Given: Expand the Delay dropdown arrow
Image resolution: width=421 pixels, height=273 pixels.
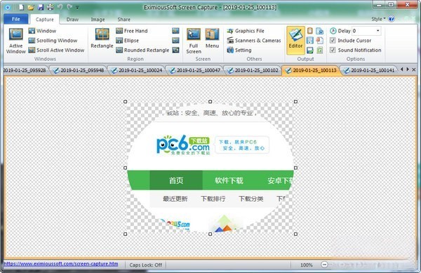Looking at the screenshot, I should [377, 31].
